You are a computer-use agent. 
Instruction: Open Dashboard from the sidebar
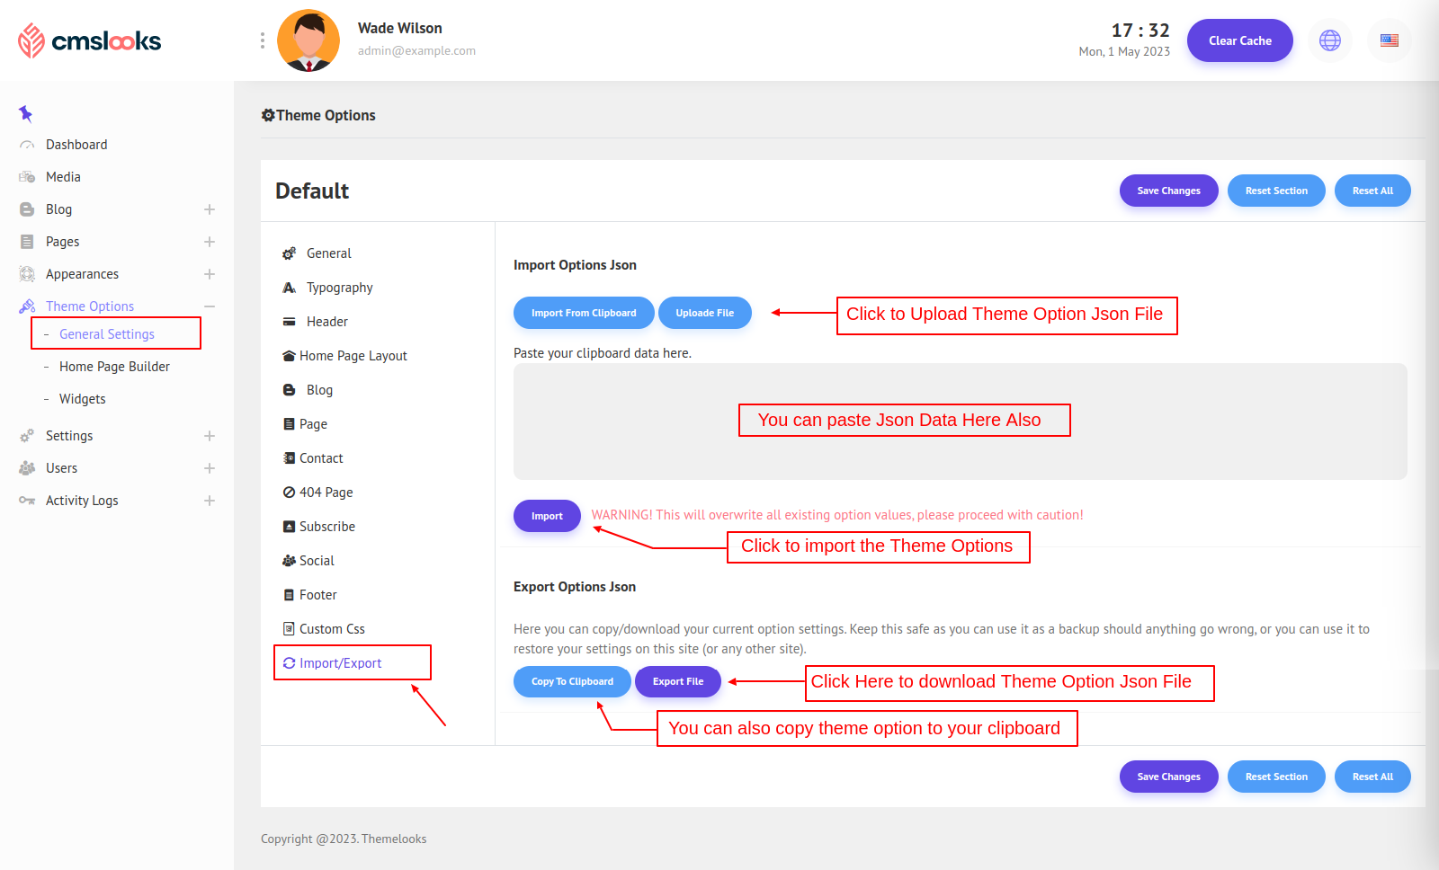(76, 145)
